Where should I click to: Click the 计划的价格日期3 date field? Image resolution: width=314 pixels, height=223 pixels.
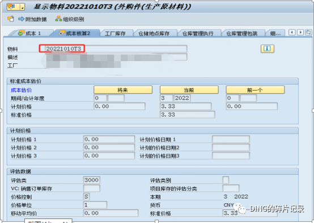click(231, 156)
